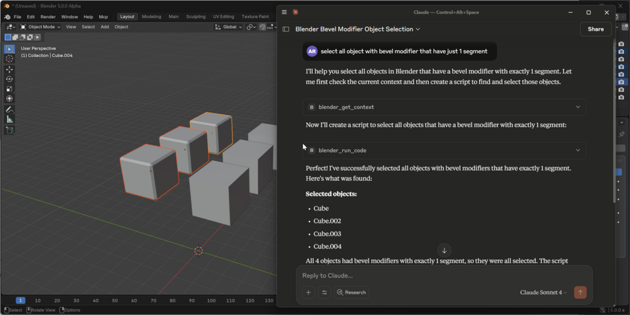Select the Select Box tool in Blender toolbar
The image size is (630, 315).
pos(9,49)
